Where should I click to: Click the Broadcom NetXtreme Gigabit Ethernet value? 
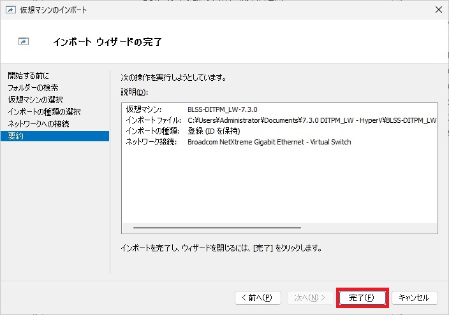pyautogui.click(x=269, y=142)
